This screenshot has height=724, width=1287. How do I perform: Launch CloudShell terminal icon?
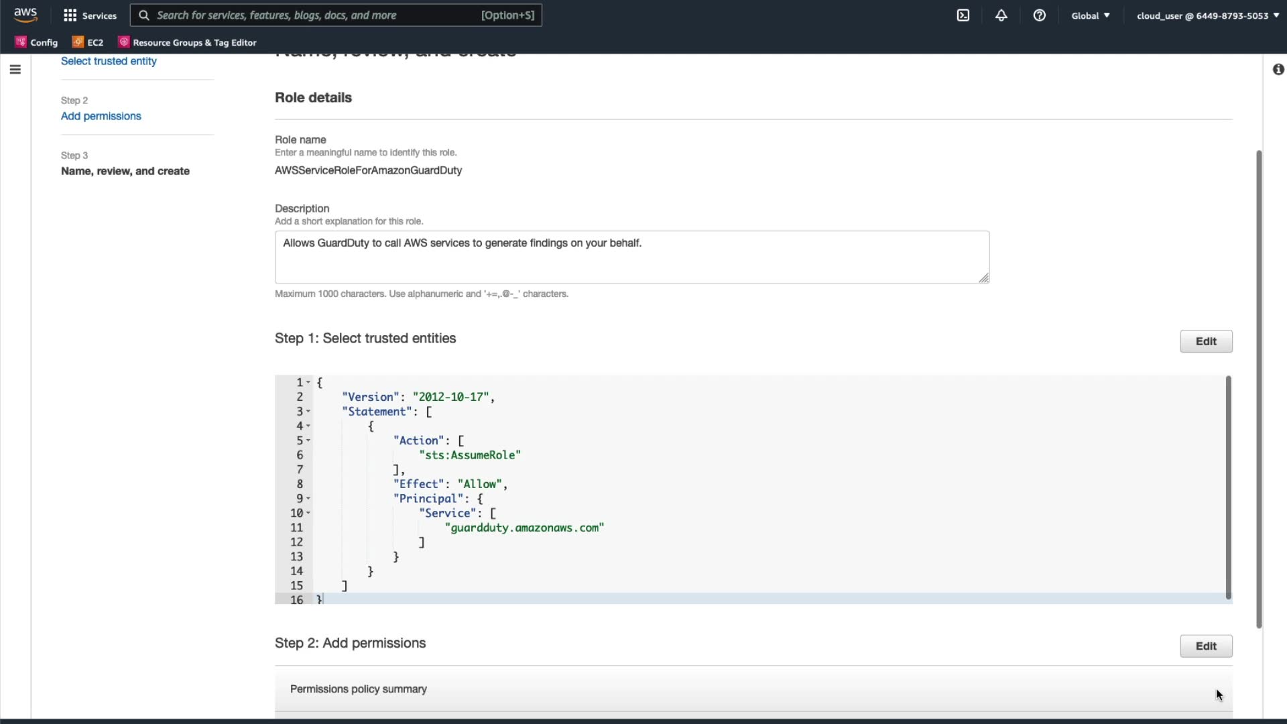click(963, 15)
